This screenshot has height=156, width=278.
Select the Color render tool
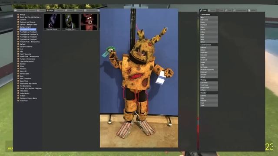click(x=209, y=98)
